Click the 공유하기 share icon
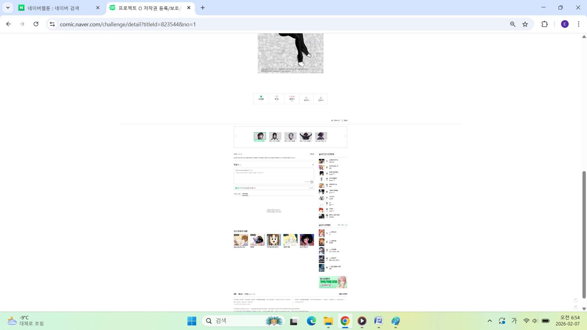The image size is (587, 330). (x=306, y=99)
